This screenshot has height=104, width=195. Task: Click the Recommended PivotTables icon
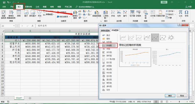click(11, 14)
